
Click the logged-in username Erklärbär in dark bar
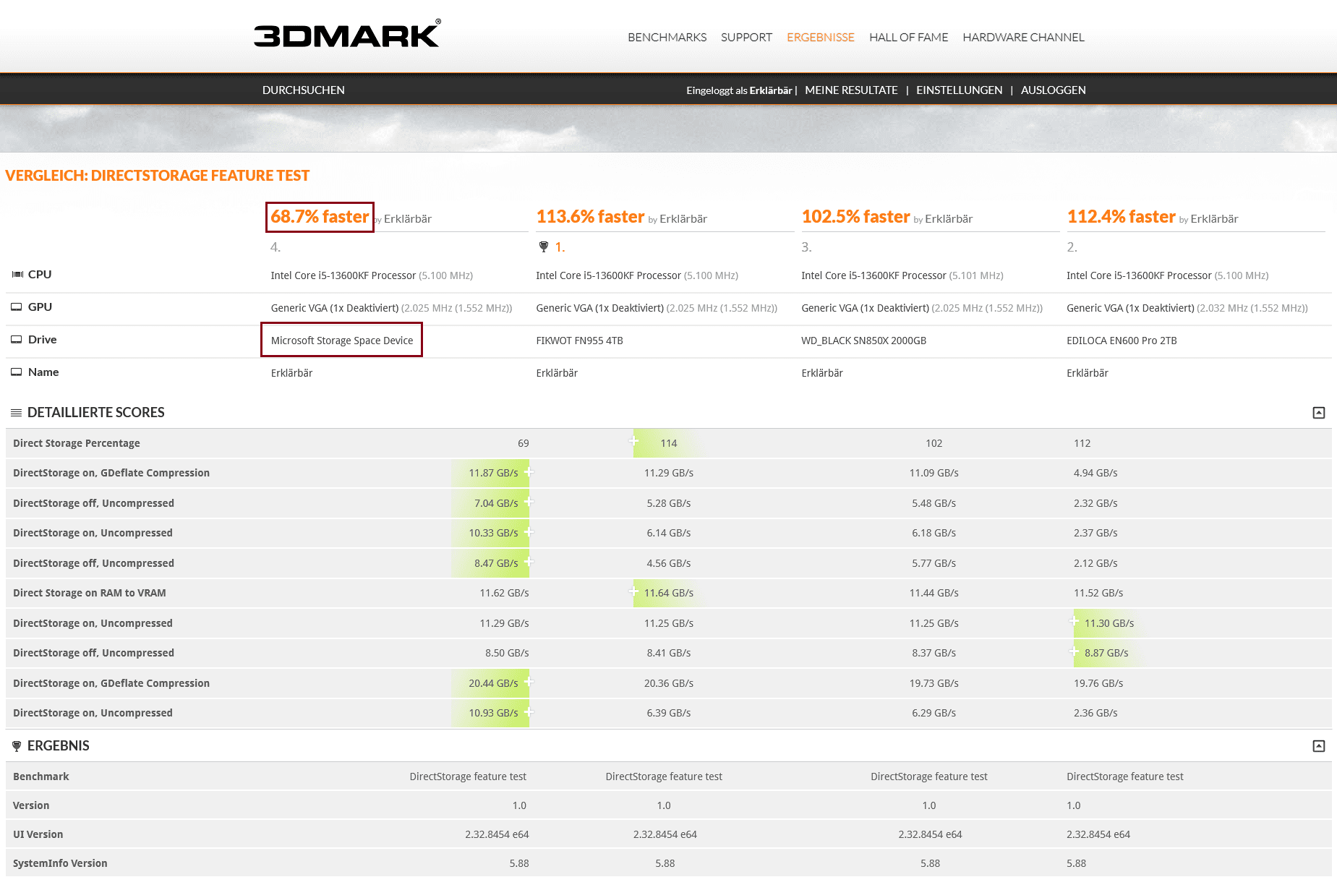click(x=771, y=90)
